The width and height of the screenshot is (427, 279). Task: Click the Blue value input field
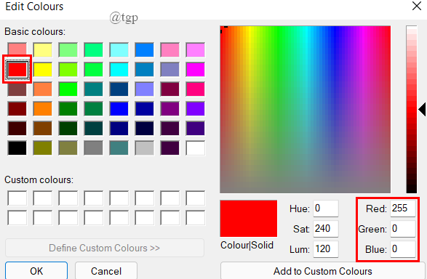(403, 249)
